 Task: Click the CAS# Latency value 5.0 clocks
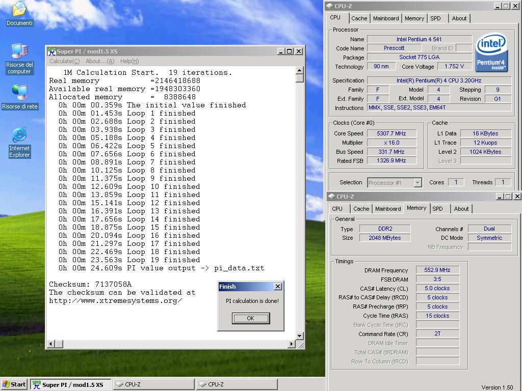(x=437, y=288)
